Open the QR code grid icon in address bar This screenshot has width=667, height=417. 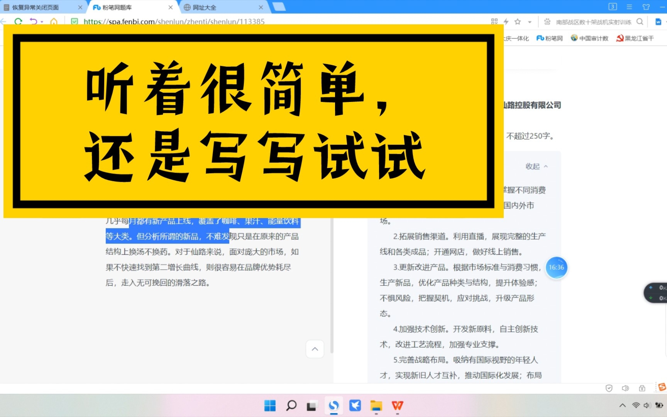click(494, 22)
